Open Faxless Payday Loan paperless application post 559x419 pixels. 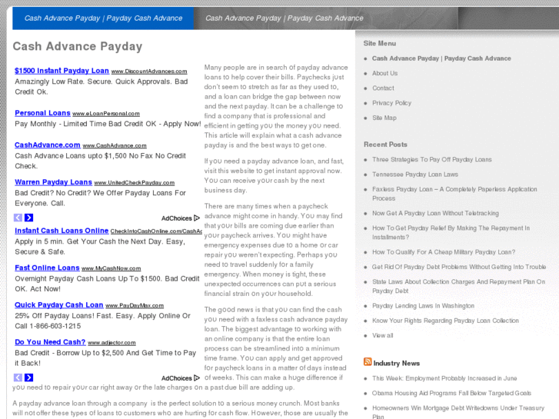tap(454, 194)
